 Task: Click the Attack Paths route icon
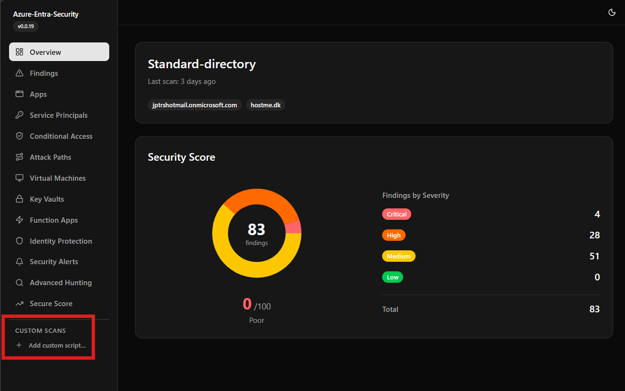coord(20,157)
